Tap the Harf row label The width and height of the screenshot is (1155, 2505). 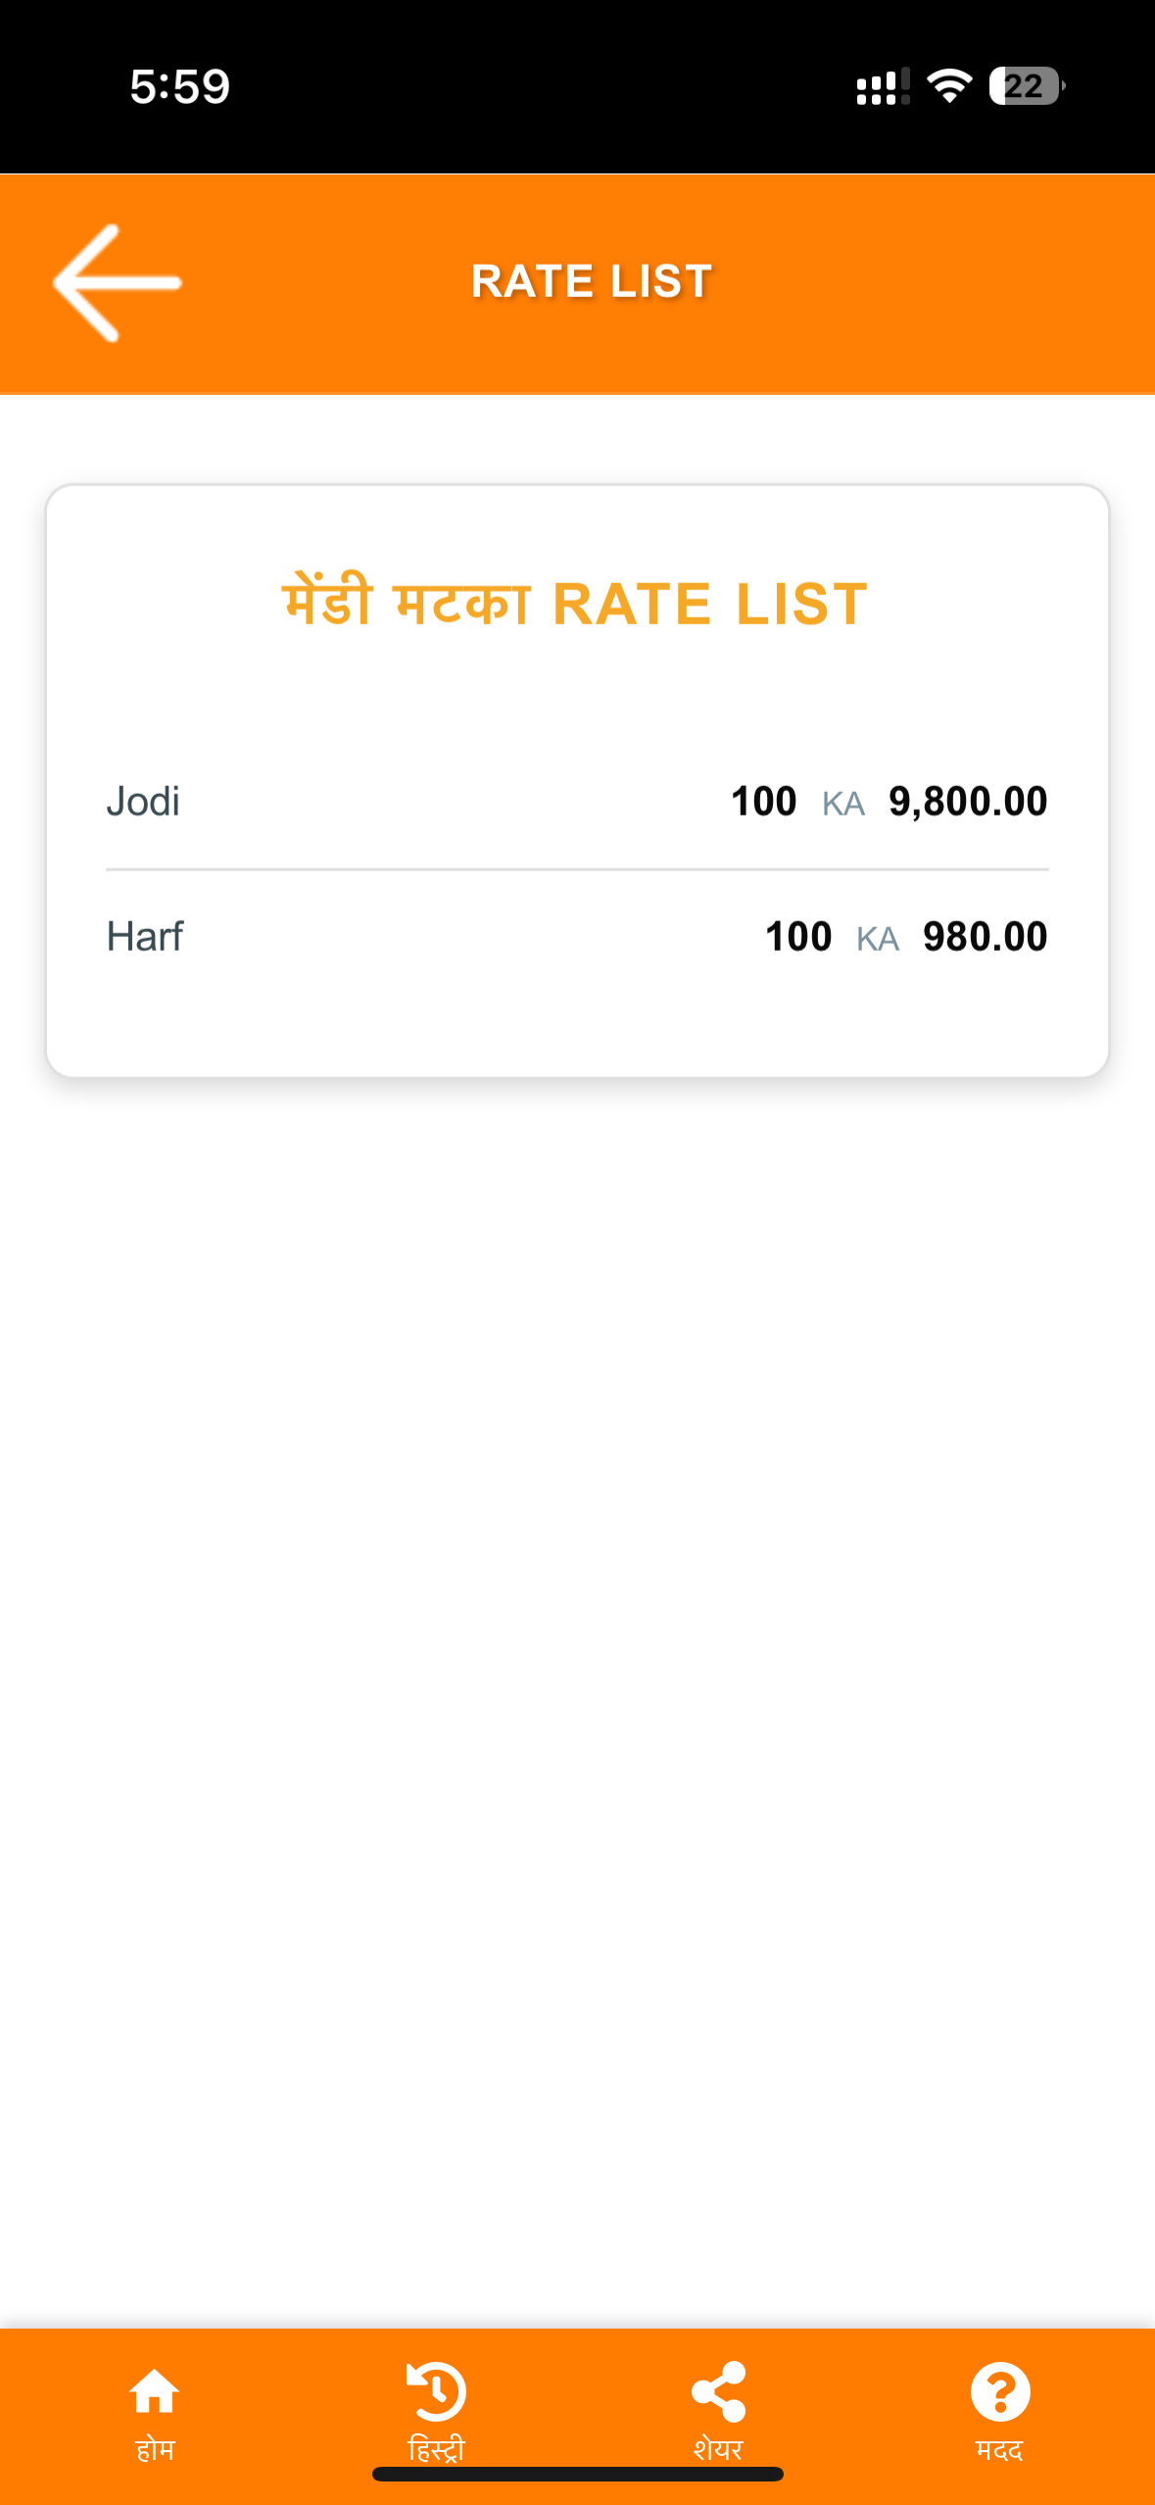point(145,937)
